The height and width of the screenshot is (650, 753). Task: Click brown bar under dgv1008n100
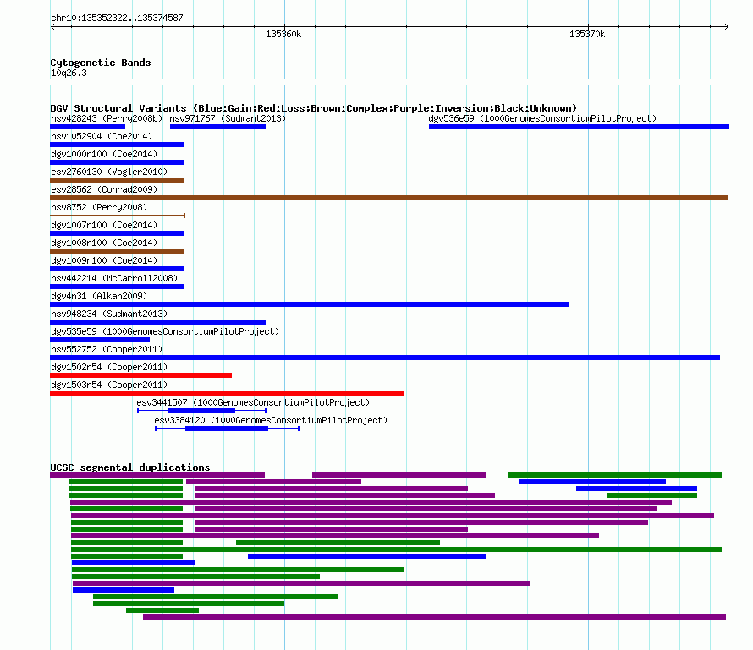117,251
